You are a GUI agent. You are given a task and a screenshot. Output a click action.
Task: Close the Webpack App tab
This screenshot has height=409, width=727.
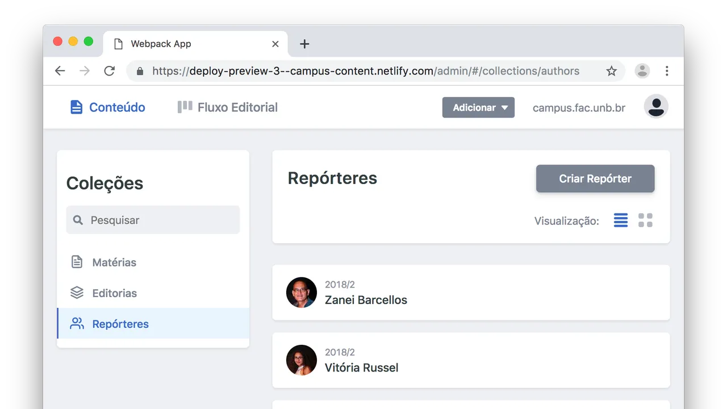275,44
